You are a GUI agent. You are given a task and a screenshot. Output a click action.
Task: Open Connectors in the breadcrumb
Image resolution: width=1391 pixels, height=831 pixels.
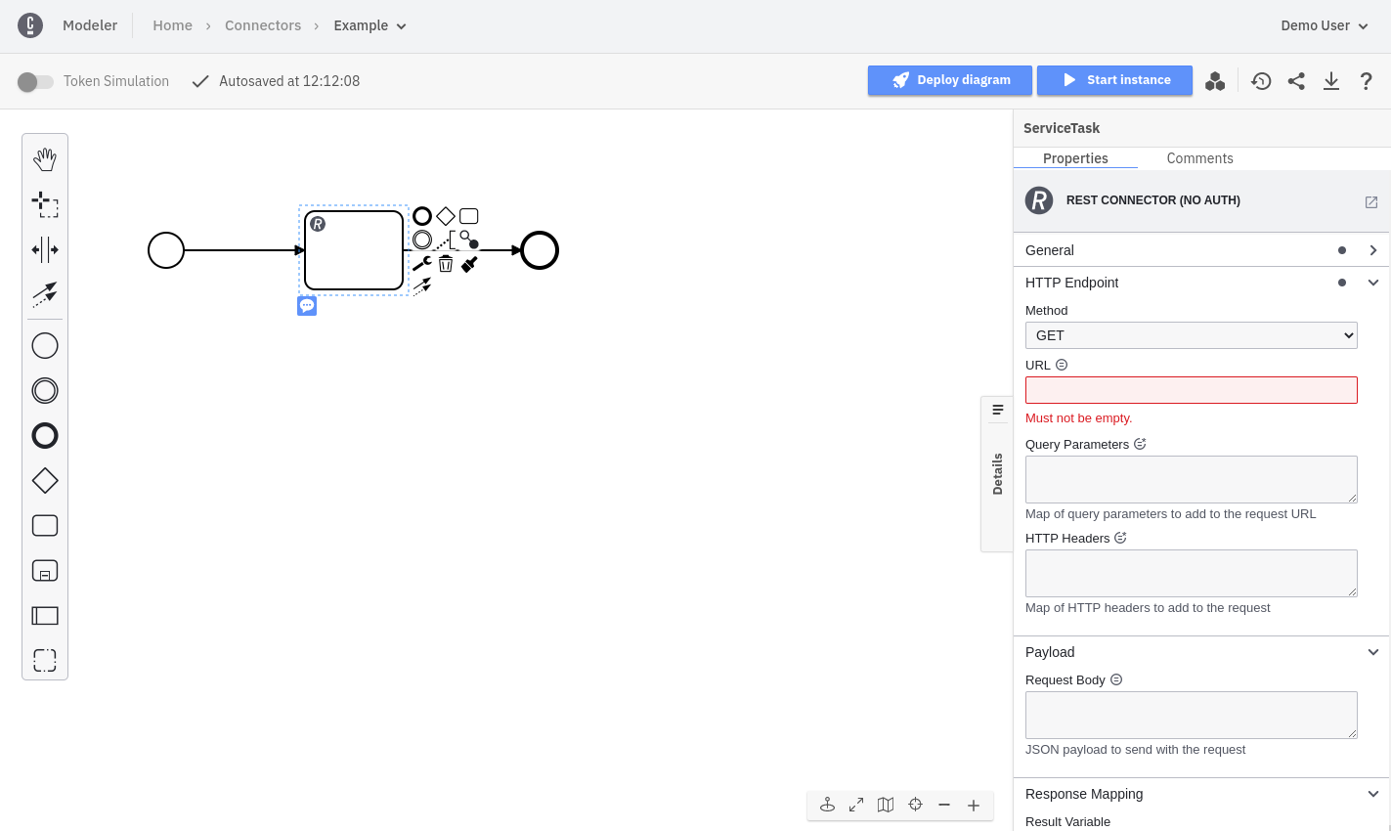pyautogui.click(x=263, y=25)
